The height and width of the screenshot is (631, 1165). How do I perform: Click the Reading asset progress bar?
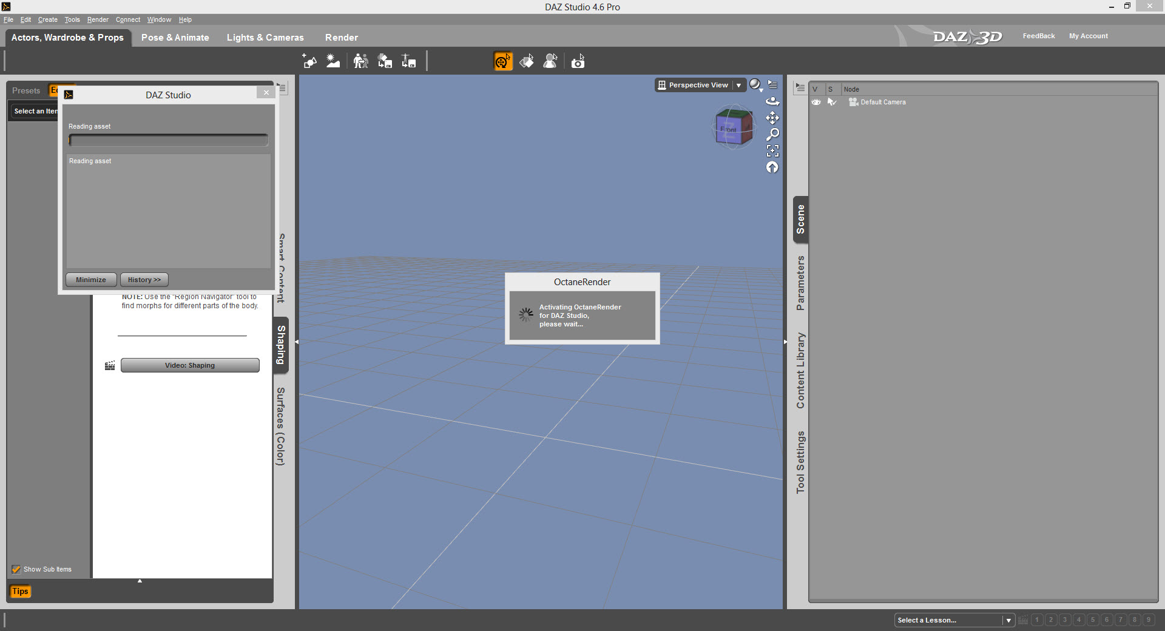169,140
